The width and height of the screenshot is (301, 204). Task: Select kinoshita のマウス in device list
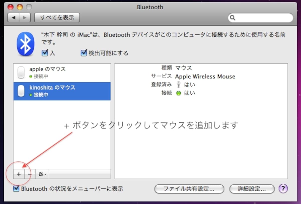(62, 91)
